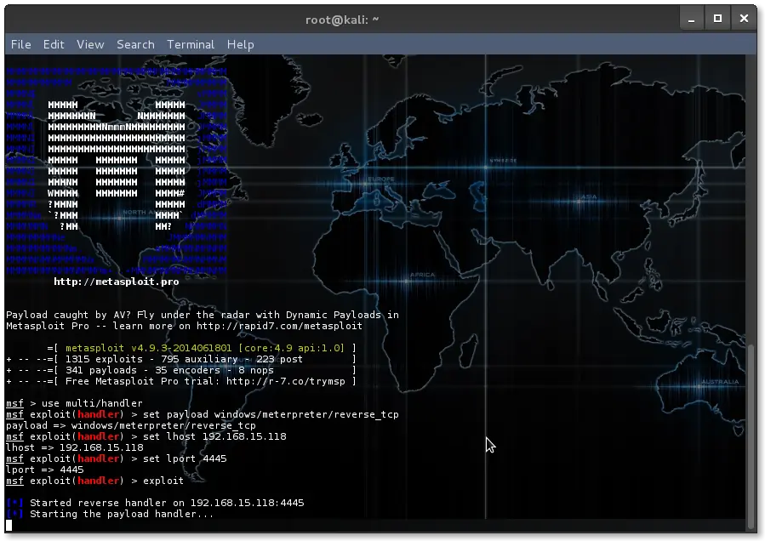This screenshot has height=541, width=765.
Task: Click the 'lport => 4445' output line
Action: [45, 470]
